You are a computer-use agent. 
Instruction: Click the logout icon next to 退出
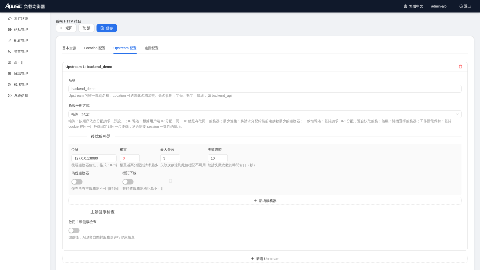tap(461, 6)
